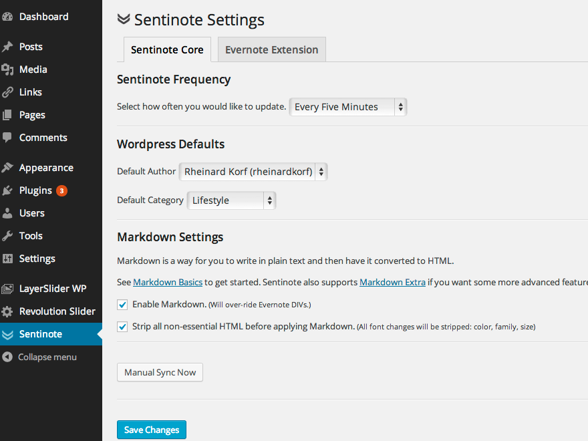Click the Settings sliders icon
Viewport: 588px width, 441px height.
[7, 259]
